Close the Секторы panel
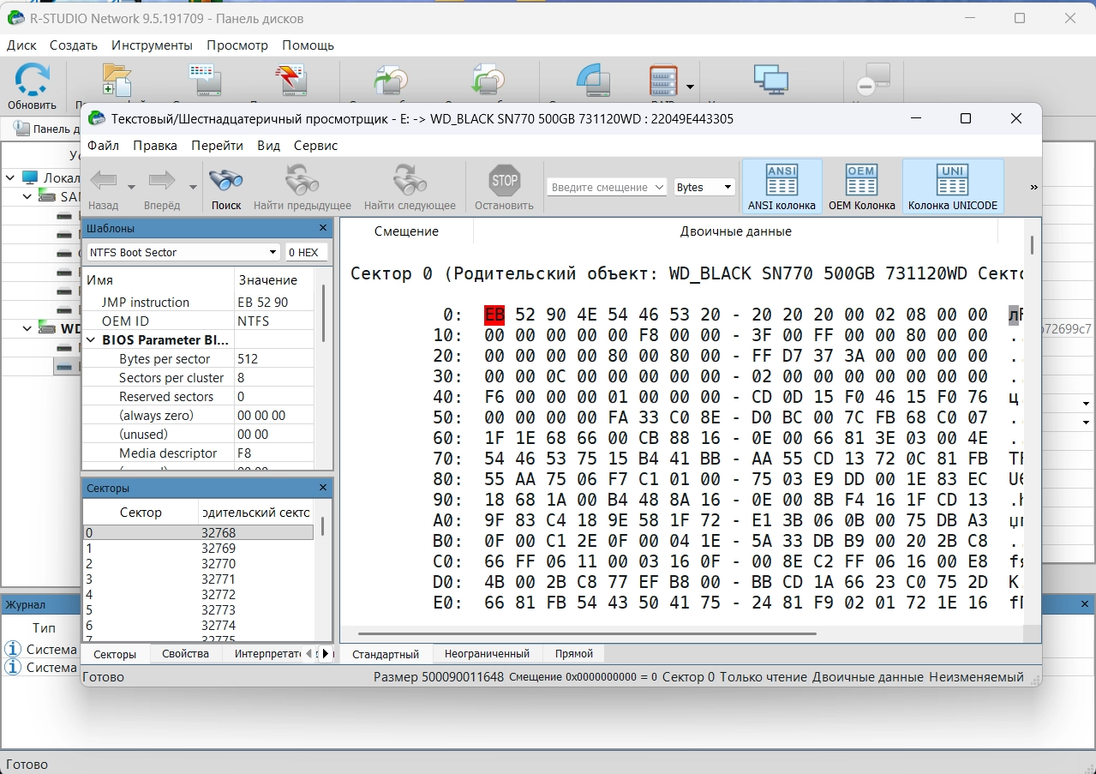Viewport: 1096px width, 774px height. click(x=323, y=488)
